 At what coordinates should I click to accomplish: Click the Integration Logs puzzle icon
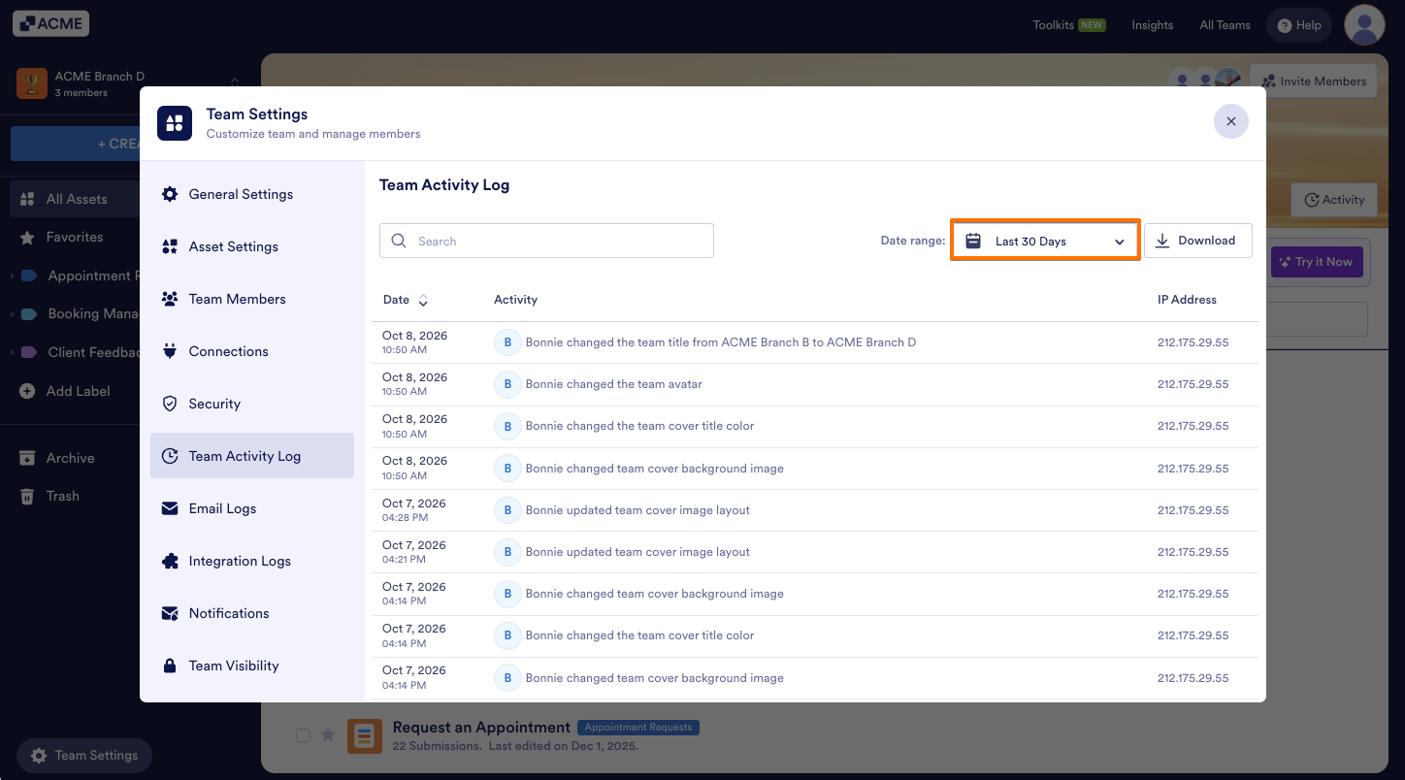[x=170, y=561]
